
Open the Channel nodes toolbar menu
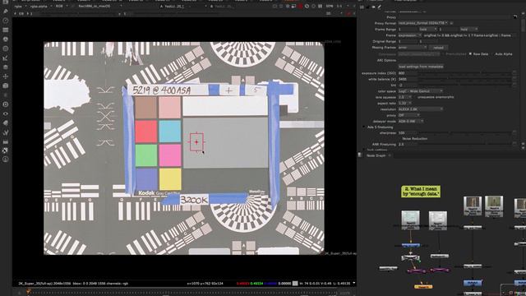(6, 30)
